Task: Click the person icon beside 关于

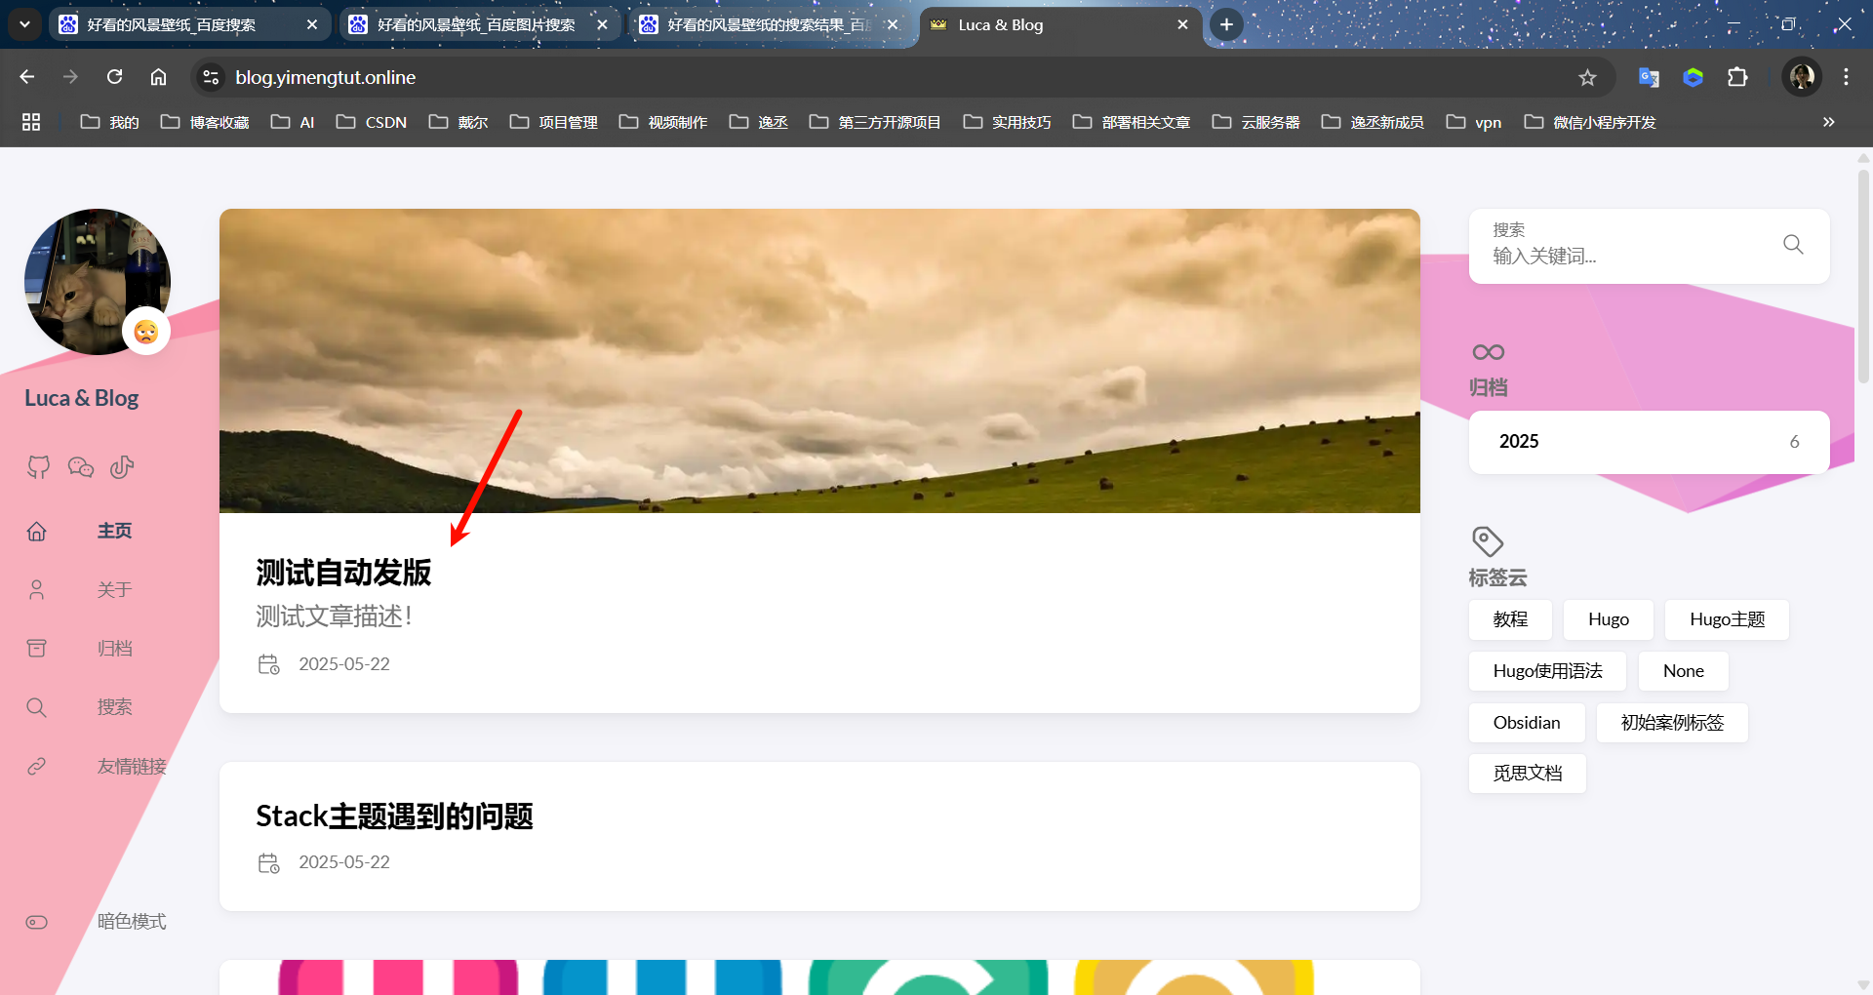Action: [x=37, y=590]
